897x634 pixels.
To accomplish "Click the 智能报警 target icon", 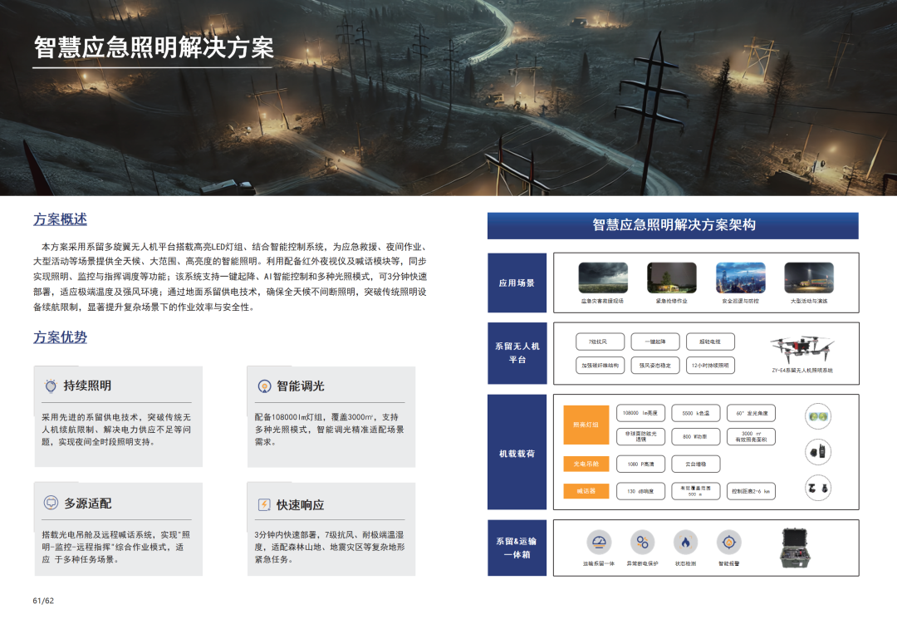I will click(x=729, y=543).
